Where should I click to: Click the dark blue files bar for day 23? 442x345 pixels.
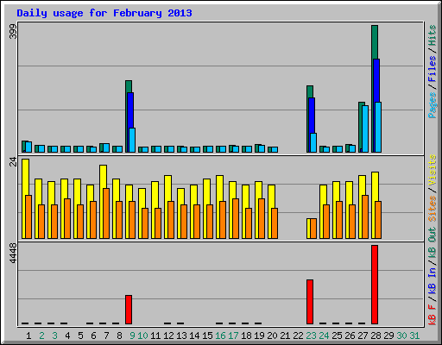tap(312, 116)
